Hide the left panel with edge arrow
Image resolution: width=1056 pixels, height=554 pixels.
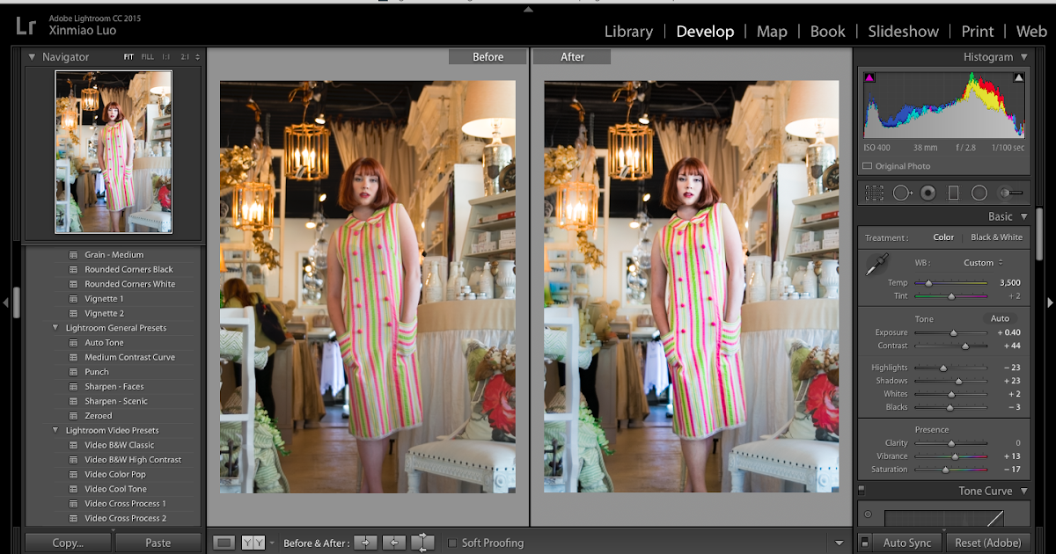(x=6, y=303)
